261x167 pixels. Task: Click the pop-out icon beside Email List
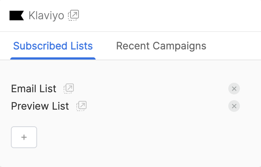(x=69, y=89)
